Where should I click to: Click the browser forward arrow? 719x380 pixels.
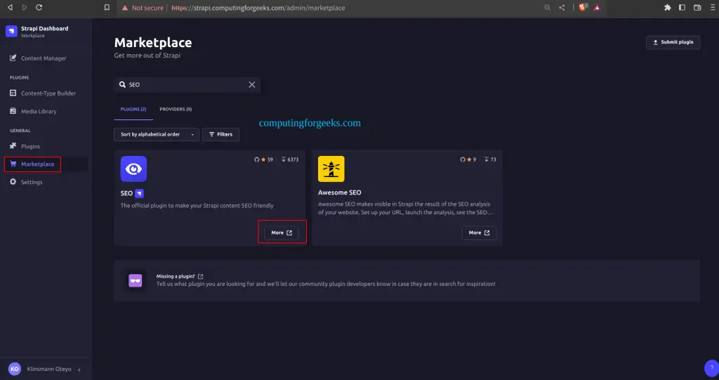[x=25, y=8]
